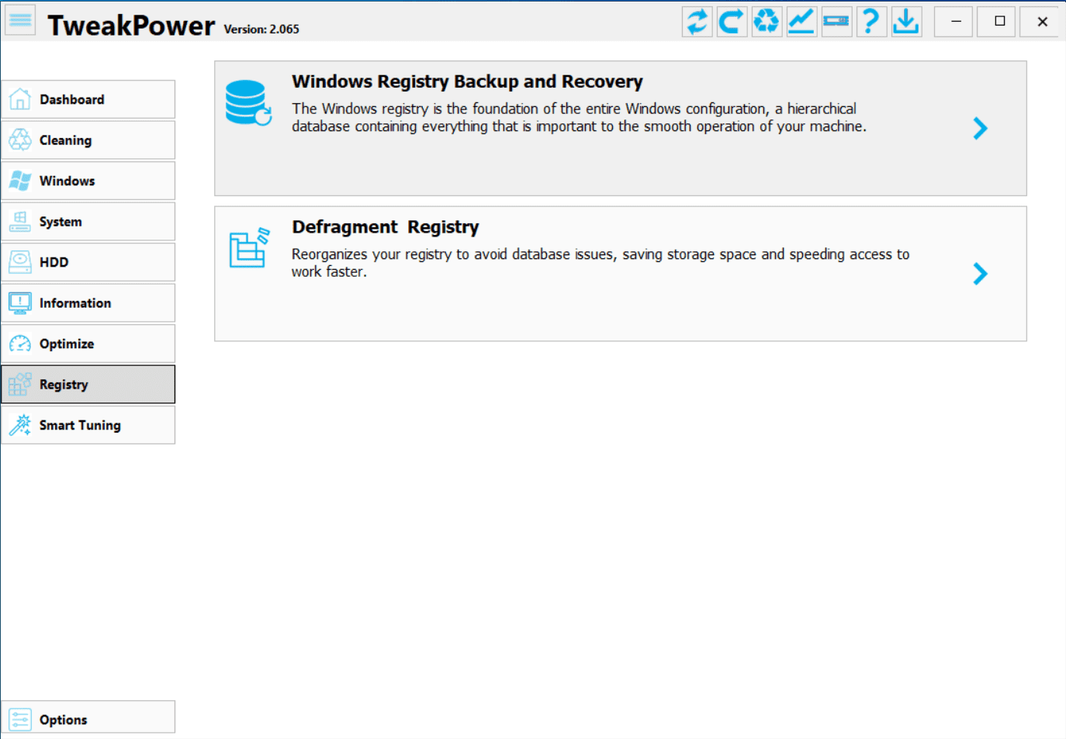Click the description starting "The Windows registry is the foundation"
This screenshot has height=739, width=1066.
coord(579,118)
